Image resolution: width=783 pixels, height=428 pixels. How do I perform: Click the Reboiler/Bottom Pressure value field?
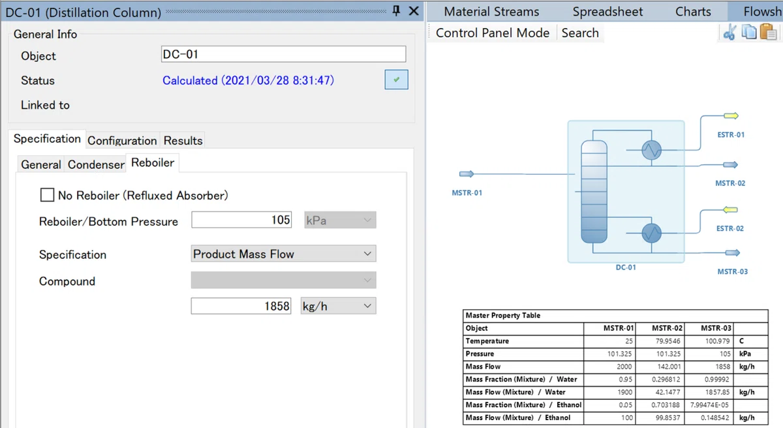[241, 220]
